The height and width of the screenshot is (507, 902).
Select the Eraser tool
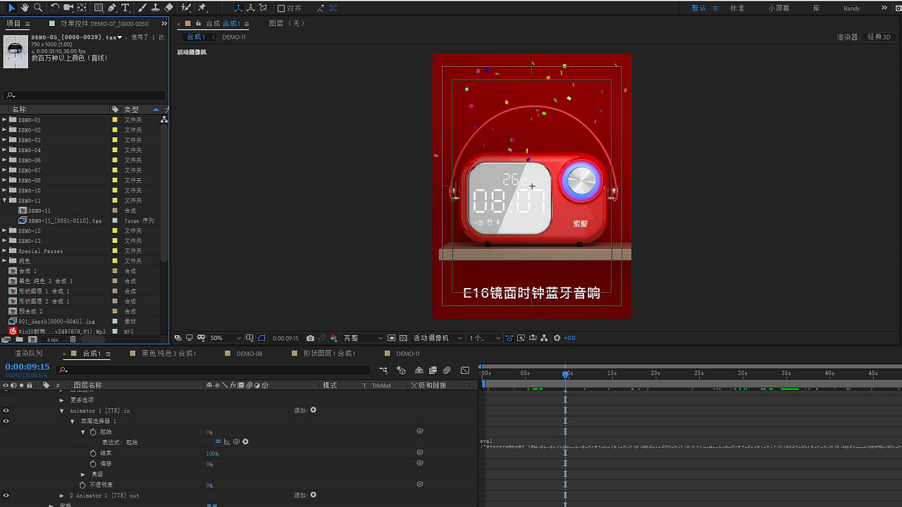pyautogui.click(x=169, y=8)
